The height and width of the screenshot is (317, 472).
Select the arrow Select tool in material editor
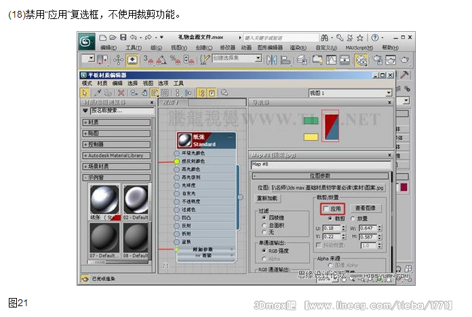(x=85, y=93)
